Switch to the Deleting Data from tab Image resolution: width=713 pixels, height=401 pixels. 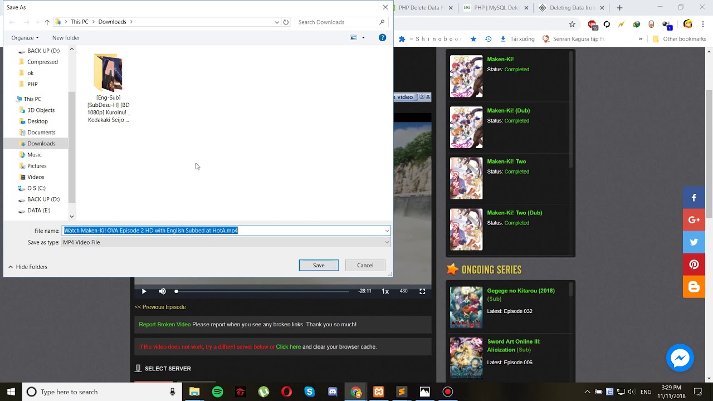click(x=568, y=8)
